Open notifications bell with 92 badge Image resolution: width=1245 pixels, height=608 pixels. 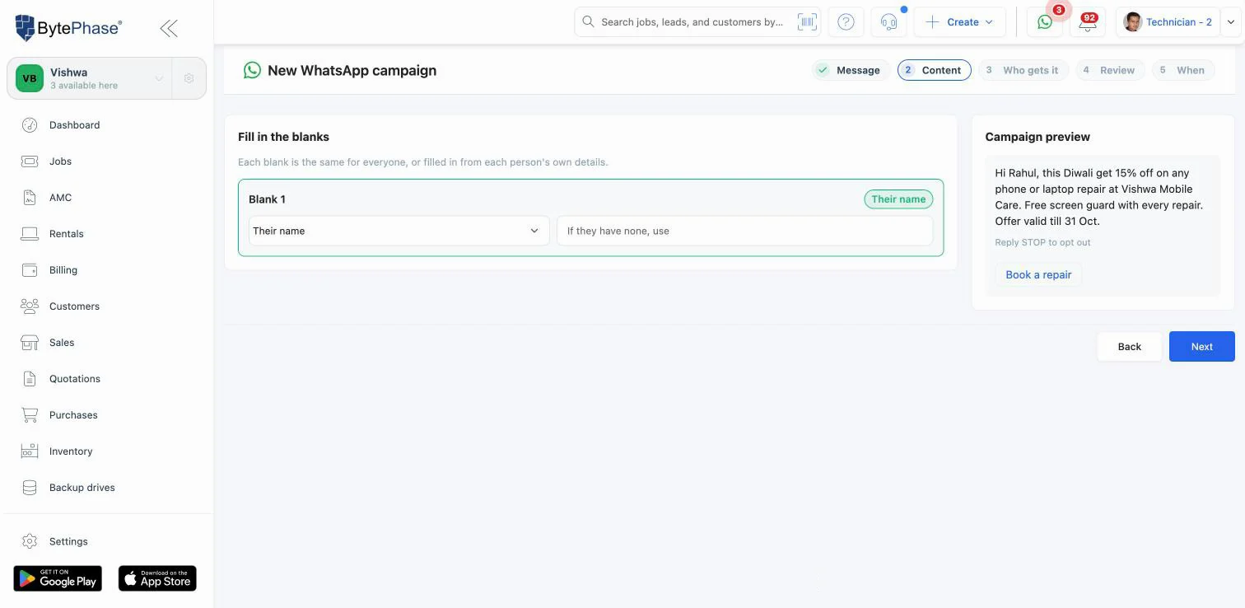1088,22
